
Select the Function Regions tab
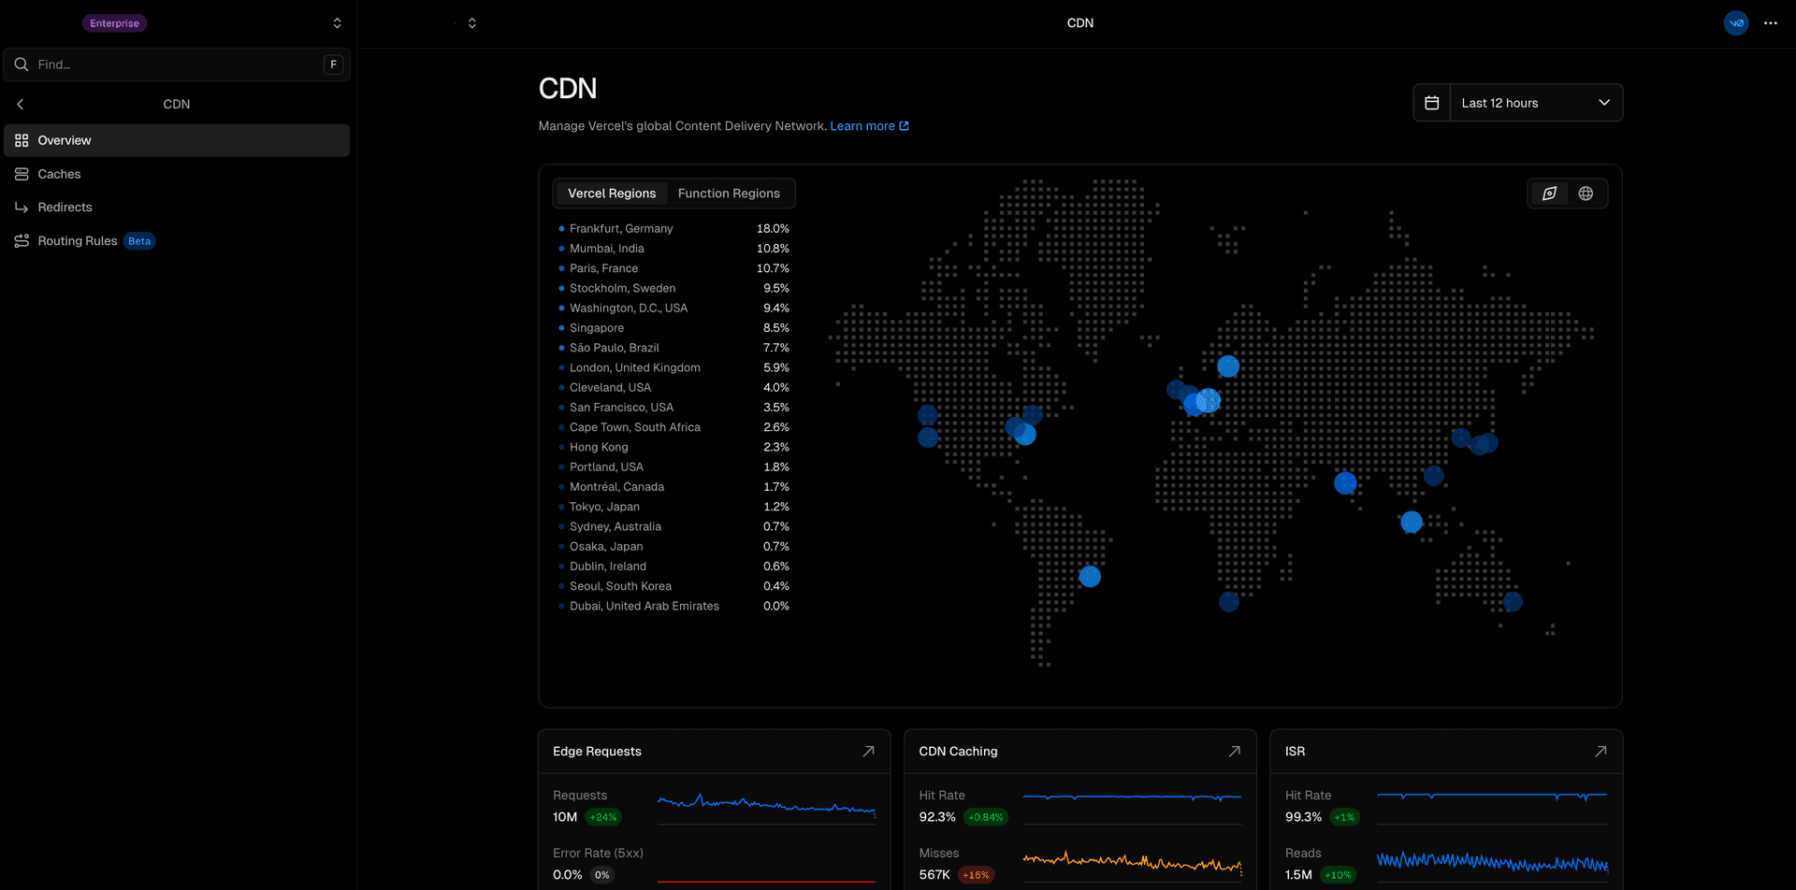[x=728, y=194]
